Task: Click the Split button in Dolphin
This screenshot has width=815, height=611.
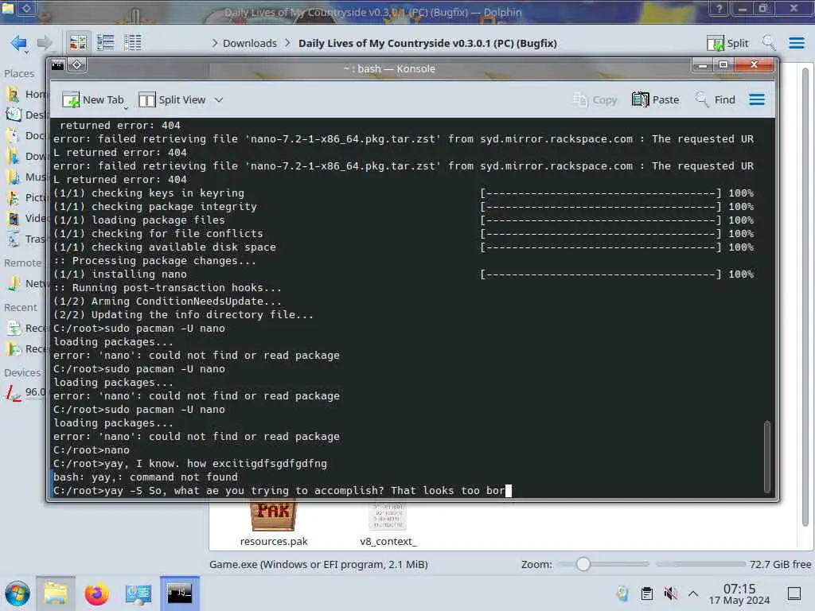Action: (x=727, y=43)
